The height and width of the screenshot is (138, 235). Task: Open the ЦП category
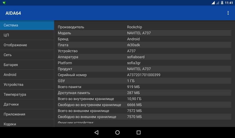pyautogui.click(x=27, y=35)
